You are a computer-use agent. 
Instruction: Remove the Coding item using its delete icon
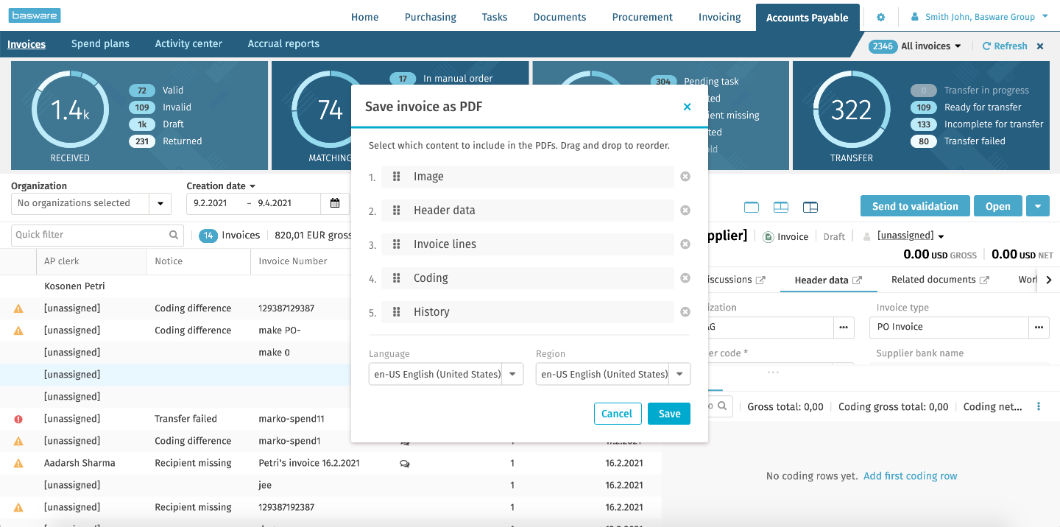pyautogui.click(x=685, y=277)
